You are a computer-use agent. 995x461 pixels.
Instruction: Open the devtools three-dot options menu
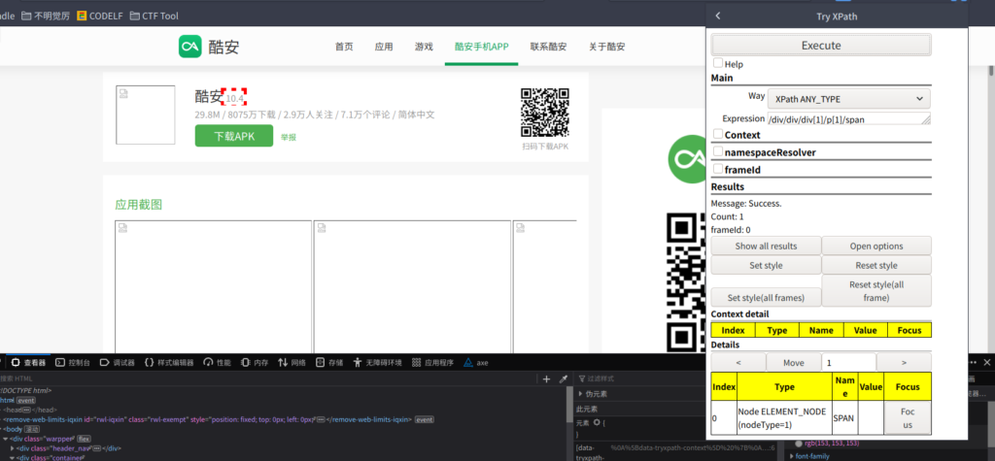(974, 362)
